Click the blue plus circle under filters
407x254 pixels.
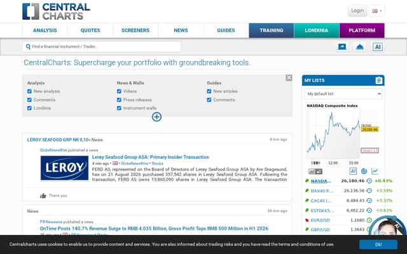tap(156, 117)
